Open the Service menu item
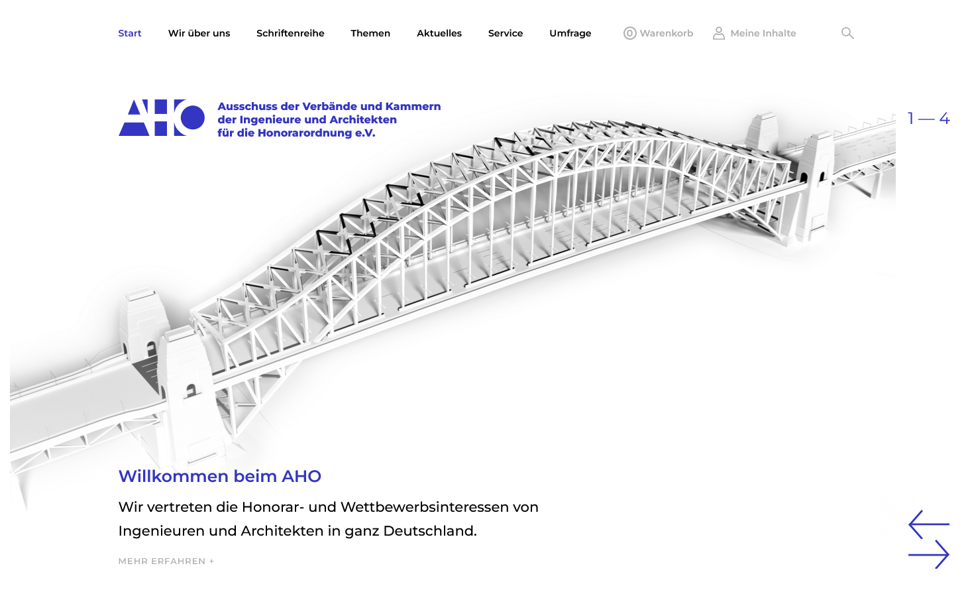Screen dimensions: 972x592 click(506, 32)
